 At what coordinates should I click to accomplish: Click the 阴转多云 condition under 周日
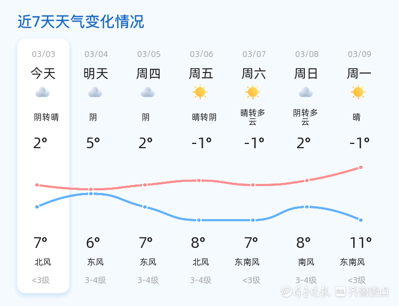305,117
